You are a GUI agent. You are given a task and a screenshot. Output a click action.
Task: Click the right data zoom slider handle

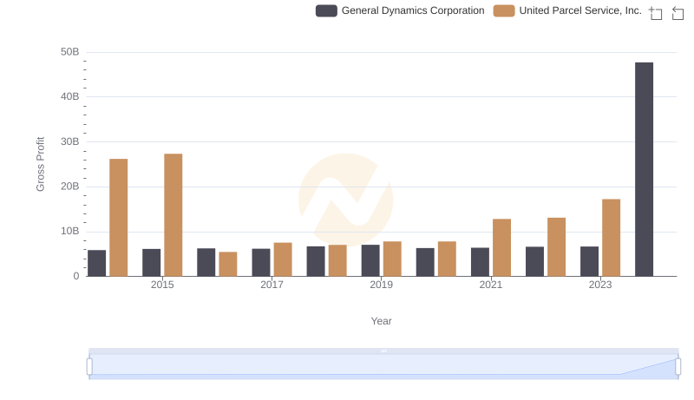tap(678, 367)
